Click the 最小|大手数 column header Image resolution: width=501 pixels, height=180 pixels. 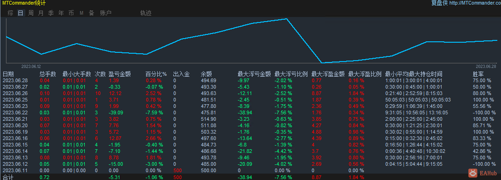click(77, 74)
